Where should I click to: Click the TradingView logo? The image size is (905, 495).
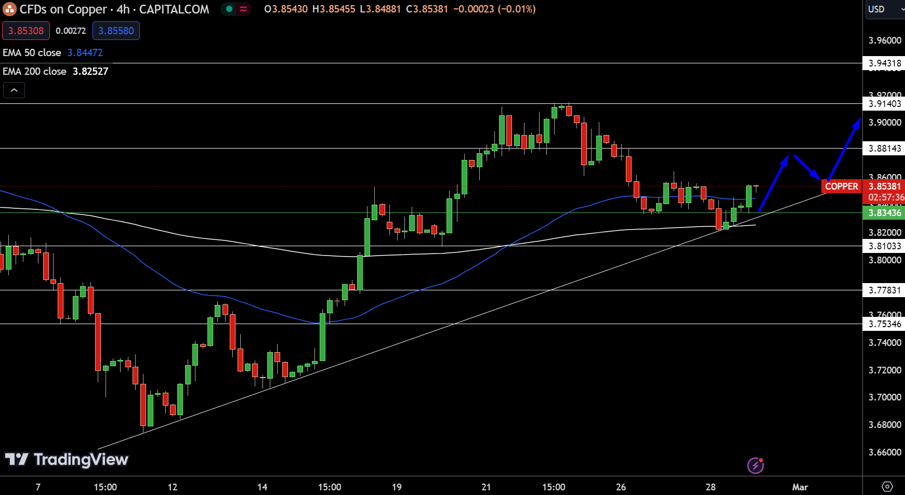coord(67,459)
